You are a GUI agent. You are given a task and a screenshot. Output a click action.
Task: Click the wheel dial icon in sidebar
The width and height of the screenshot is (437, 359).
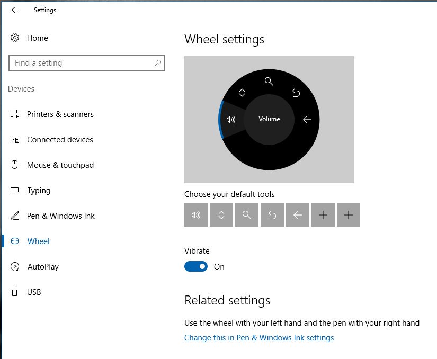tap(15, 241)
